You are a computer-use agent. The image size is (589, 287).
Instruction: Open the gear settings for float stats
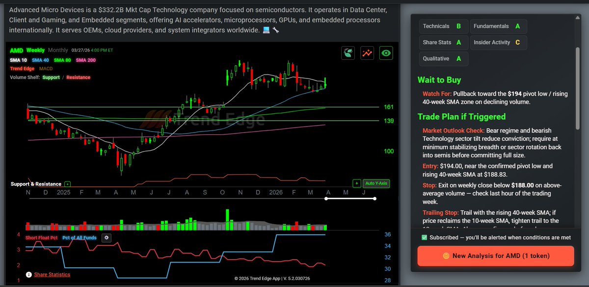click(107, 237)
